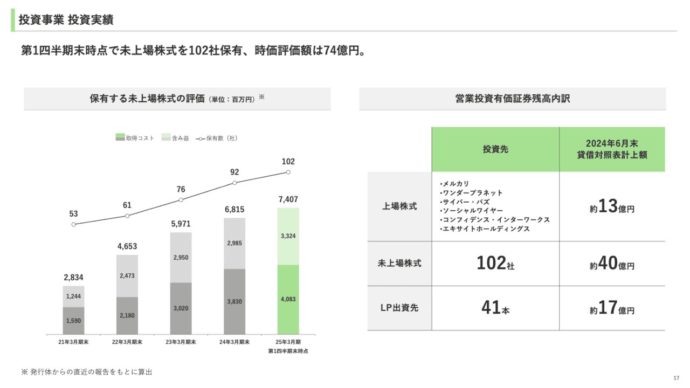Screen dimensions: 690x388
Task: Click the total value 7,407
Action: (288, 199)
